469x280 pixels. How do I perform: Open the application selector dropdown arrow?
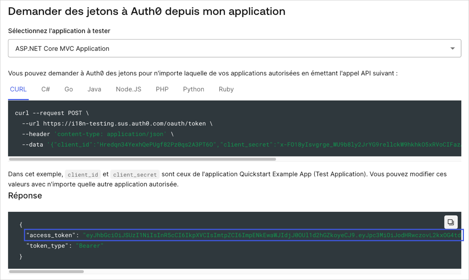tap(453, 49)
